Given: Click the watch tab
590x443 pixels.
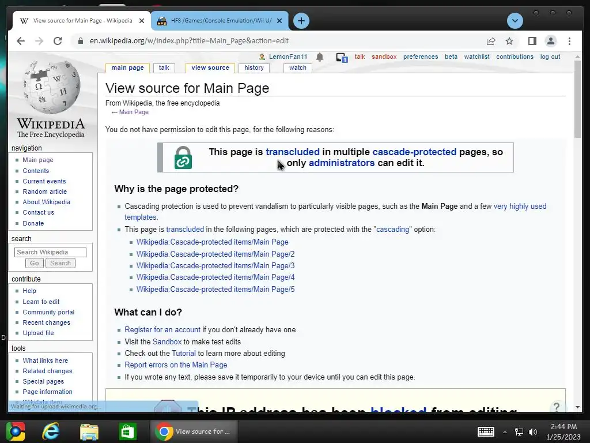Looking at the screenshot, I should (x=298, y=68).
